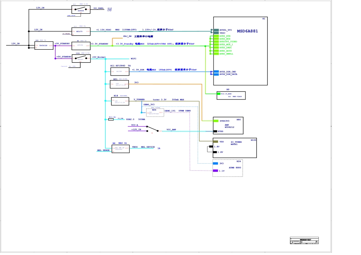Click the N9 NAND flash block
The width and height of the screenshot is (361, 255).
[x=231, y=95]
